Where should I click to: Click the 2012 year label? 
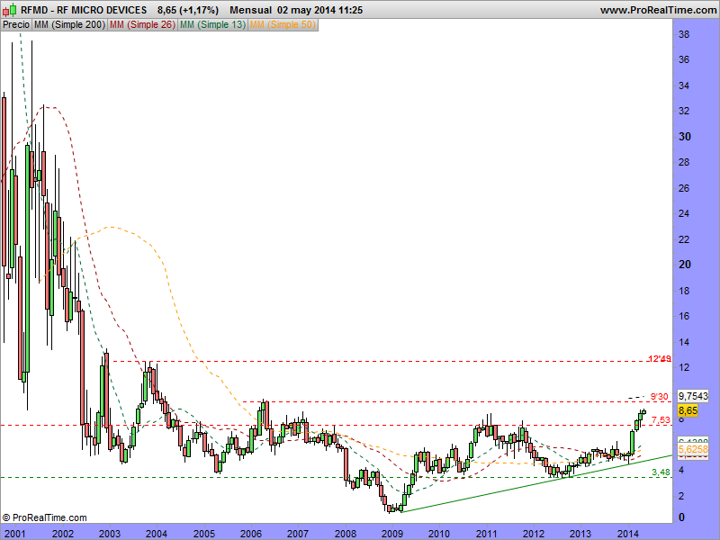(x=534, y=534)
